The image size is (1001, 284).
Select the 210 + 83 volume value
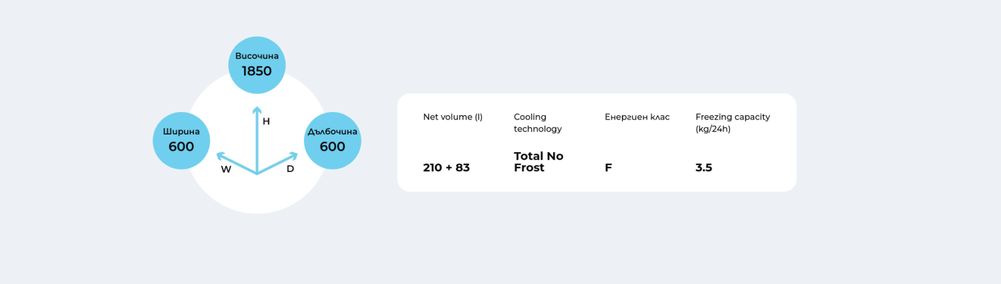coord(446,168)
